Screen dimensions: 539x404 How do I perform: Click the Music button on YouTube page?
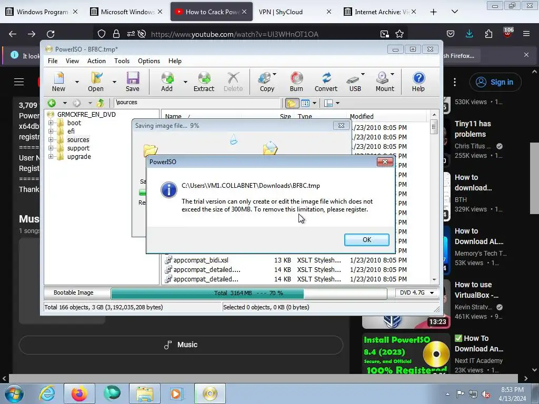tap(181, 345)
